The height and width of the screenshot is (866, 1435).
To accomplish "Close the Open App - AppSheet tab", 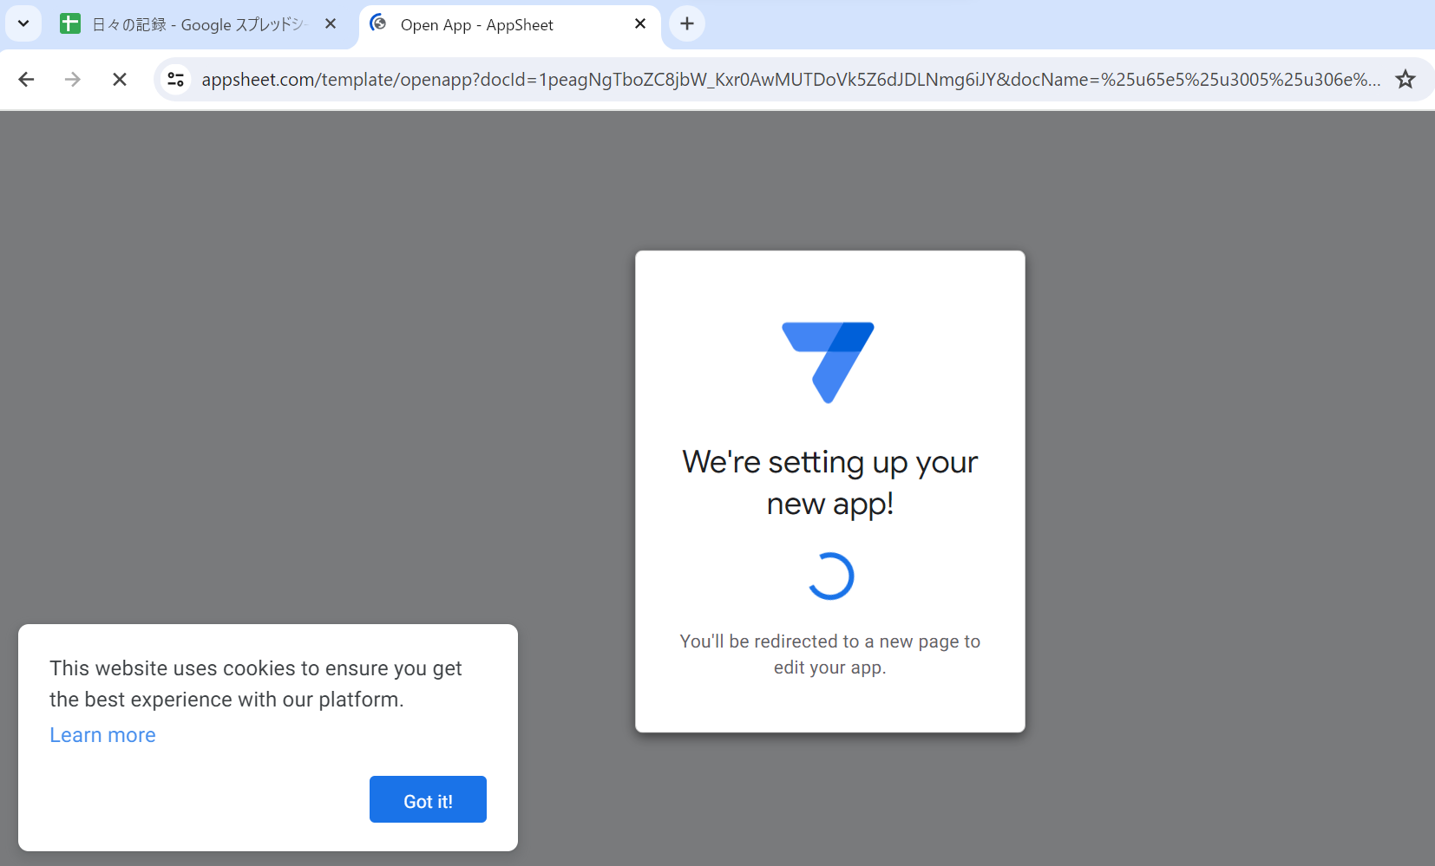I will tap(640, 24).
